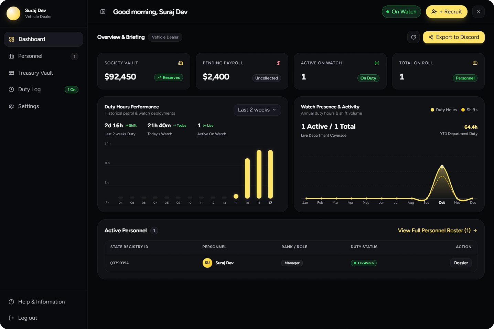Click the On Watch status in personnel row
This screenshot has height=329, width=494.
point(364,263)
